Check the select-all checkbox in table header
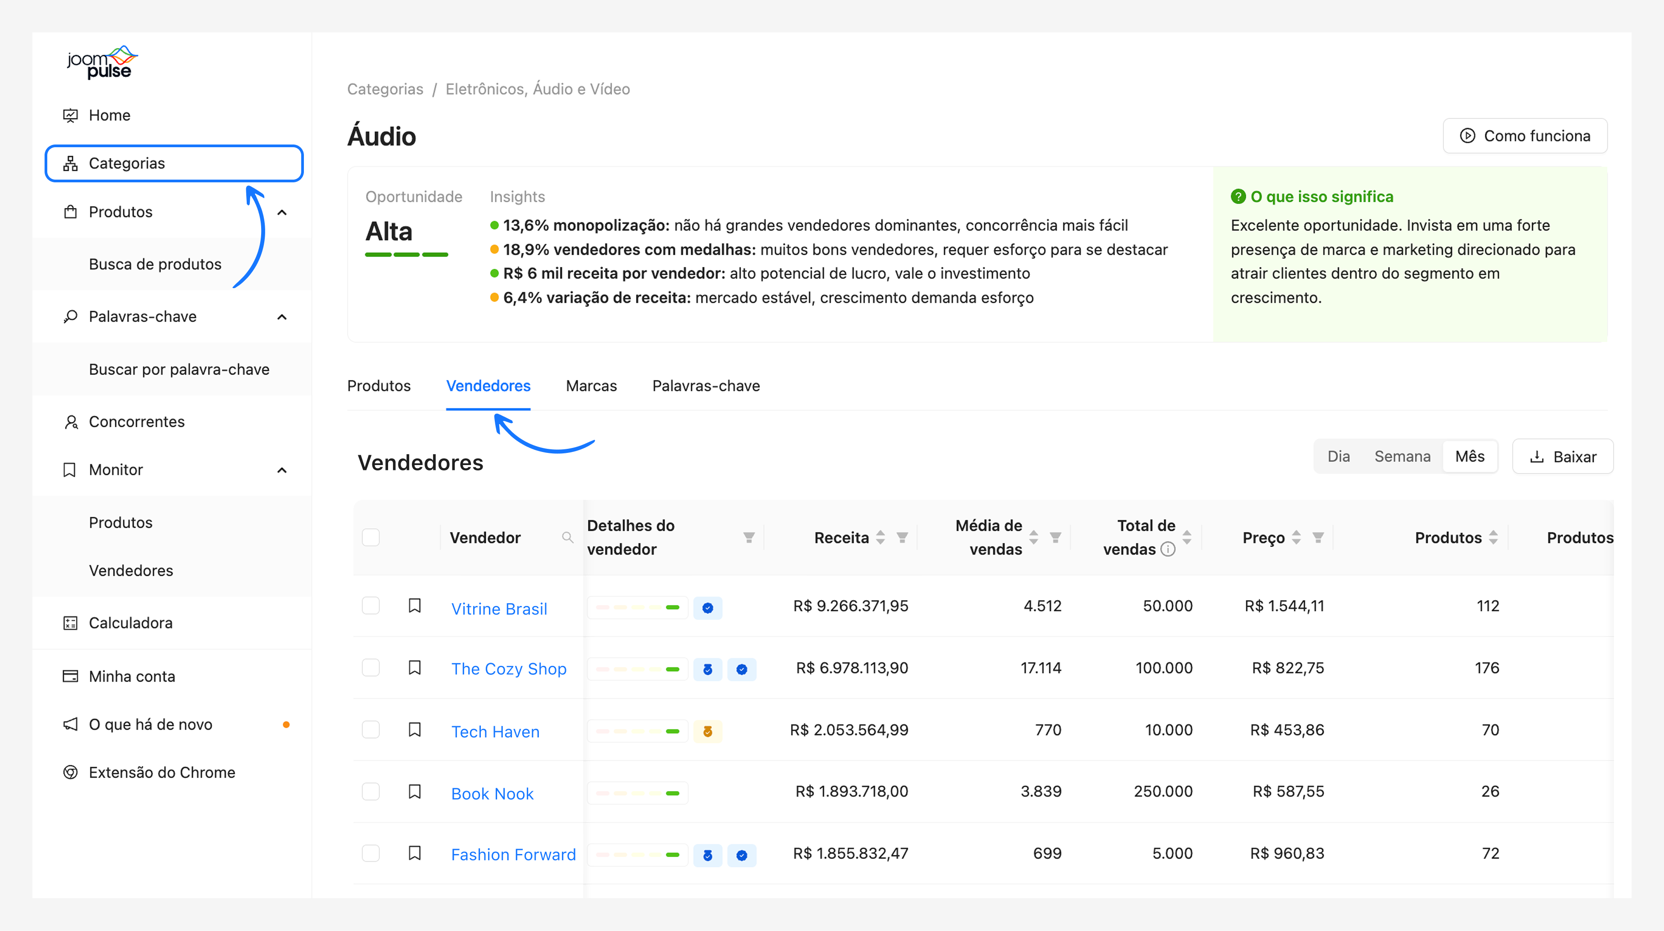 (x=371, y=537)
